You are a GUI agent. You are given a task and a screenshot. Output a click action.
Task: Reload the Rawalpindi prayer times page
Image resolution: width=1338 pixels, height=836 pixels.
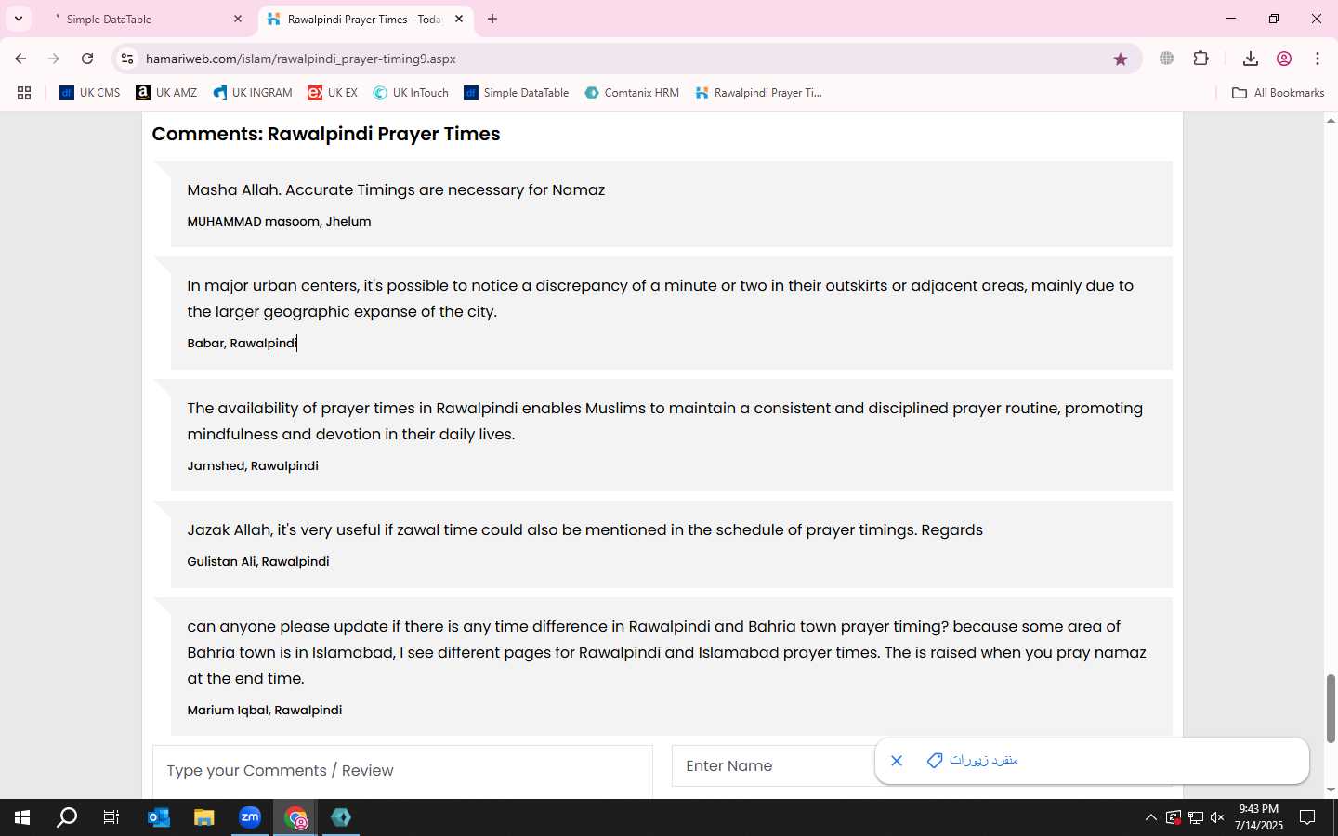[87, 59]
